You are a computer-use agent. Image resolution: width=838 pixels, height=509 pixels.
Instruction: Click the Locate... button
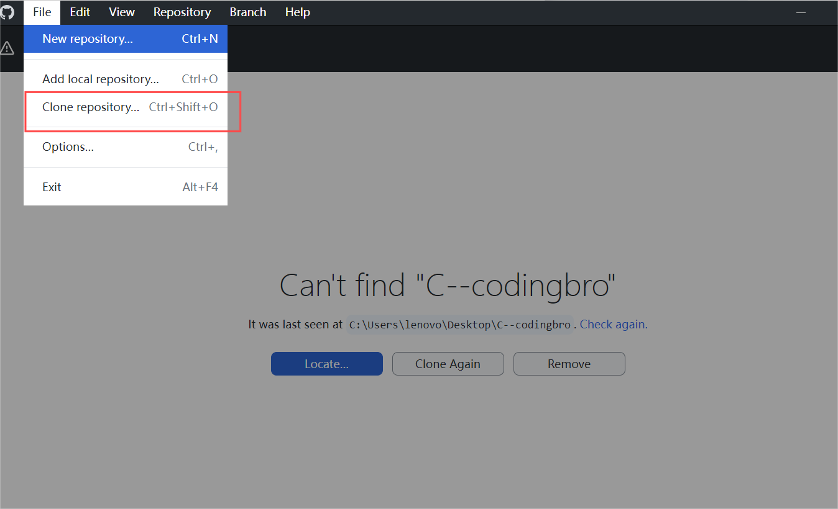point(327,364)
